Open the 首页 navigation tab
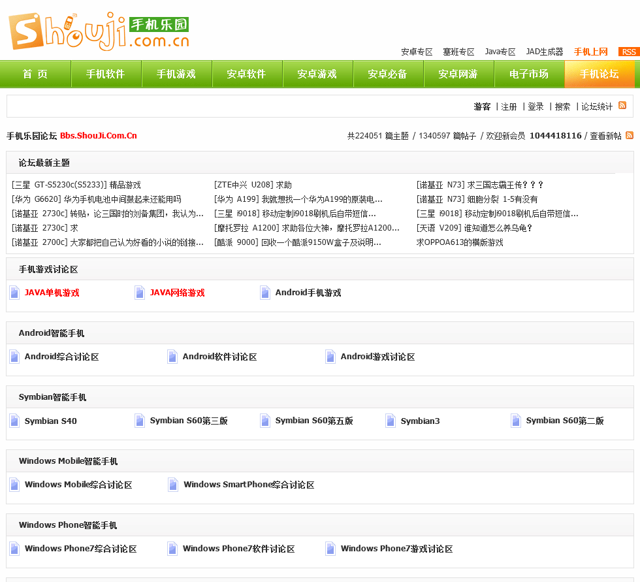This screenshot has width=640, height=582. (x=35, y=74)
